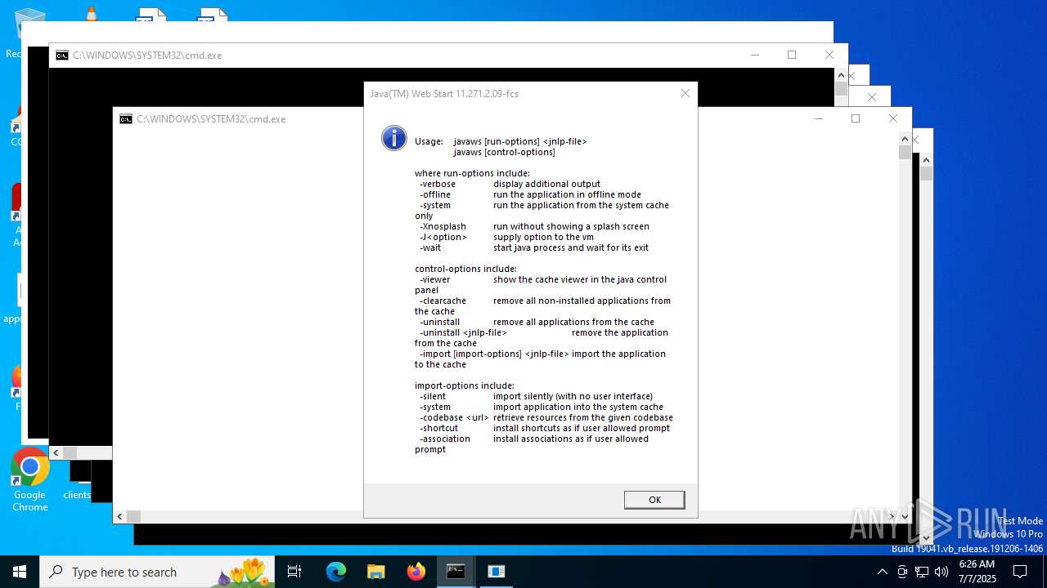Launch Microsoft Edge from the taskbar
Image resolution: width=1047 pixels, height=588 pixels.
coord(336,572)
